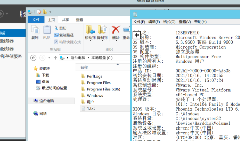Select Favorites in the navigation pane

[x=42, y=69]
